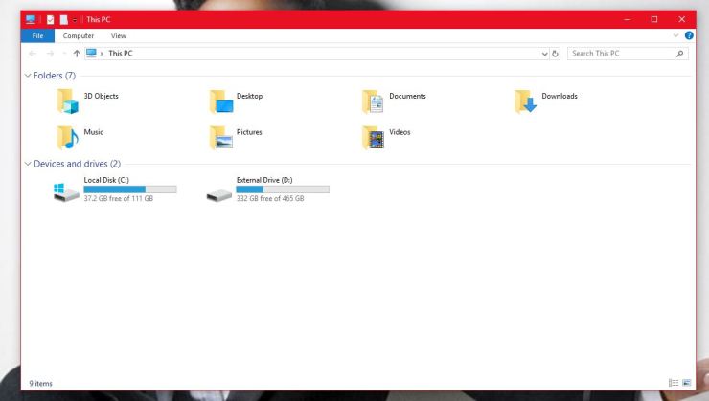Screen dimensions: 709x401
Task: Click the 'Local Disk (C:)' label
Action: pyautogui.click(x=106, y=180)
